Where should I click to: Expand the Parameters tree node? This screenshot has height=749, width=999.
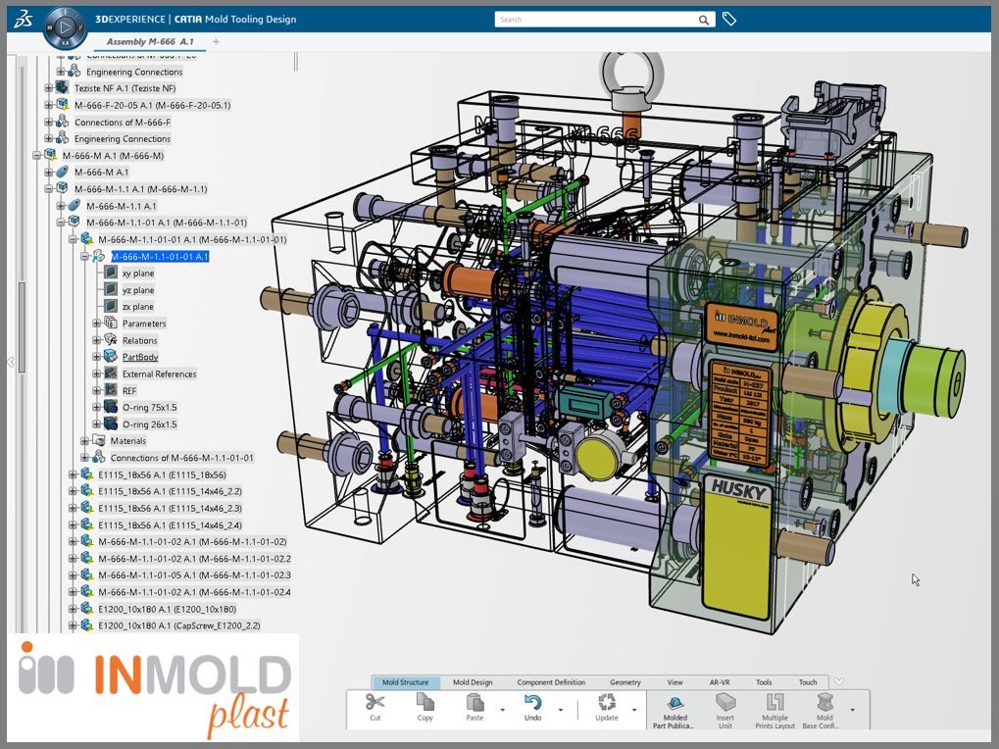click(x=97, y=324)
